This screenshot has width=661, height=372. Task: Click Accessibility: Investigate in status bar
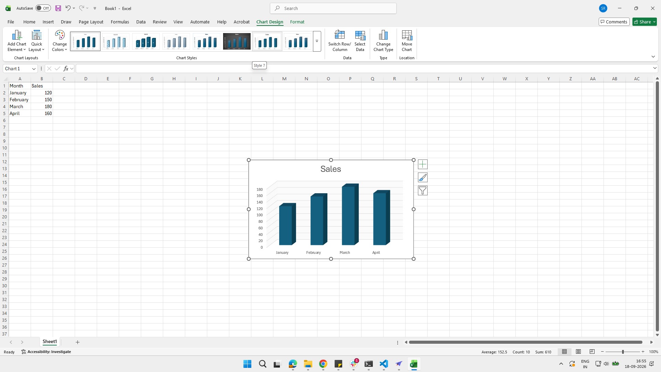click(x=46, y=352)
